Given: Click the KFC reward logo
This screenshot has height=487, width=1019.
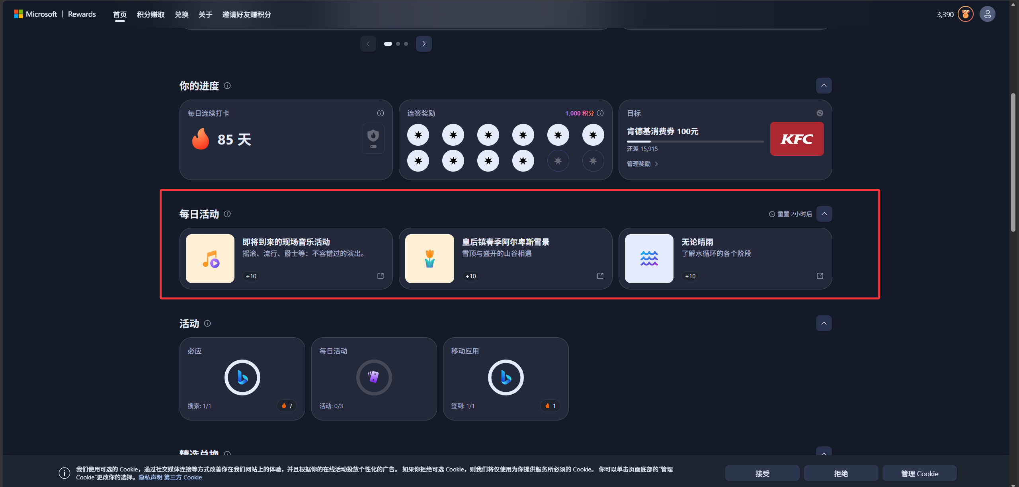Looking at the screenshot, I should pyautogui.click(x=797, y=139).
